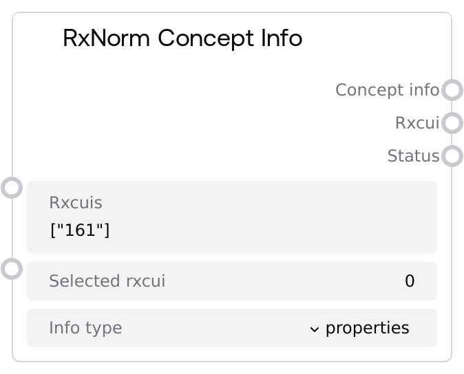Click the Rxcuis text field
The image size is (464, 374).
(x=231, y=217)
